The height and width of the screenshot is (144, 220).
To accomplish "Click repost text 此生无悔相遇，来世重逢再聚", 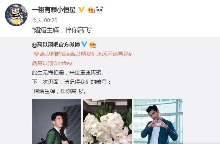I will coord(68,73).
